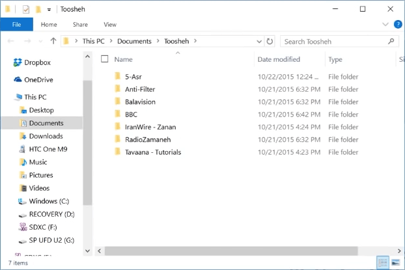Click the horizontal scrollbar in file list

pyautogui.click(x=228, y=250)
